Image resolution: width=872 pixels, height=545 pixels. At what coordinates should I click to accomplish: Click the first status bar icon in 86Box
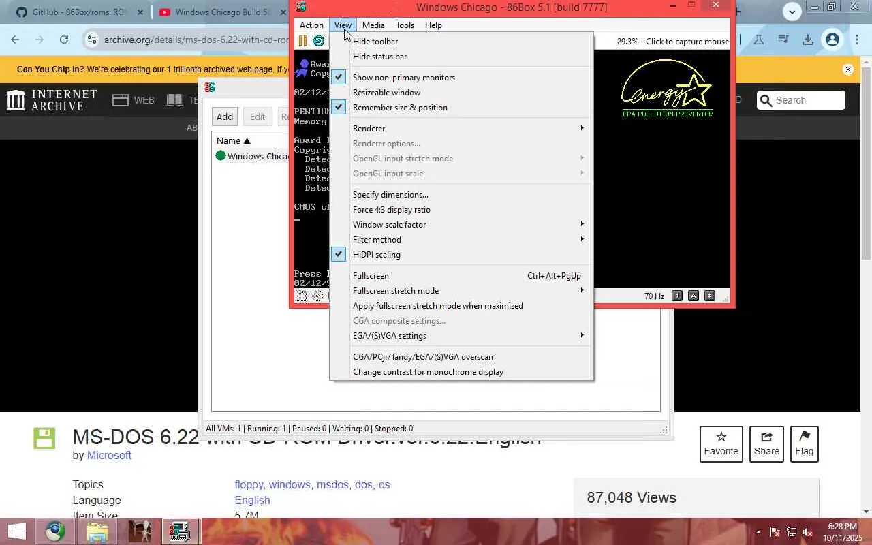(x=300, y=296)
